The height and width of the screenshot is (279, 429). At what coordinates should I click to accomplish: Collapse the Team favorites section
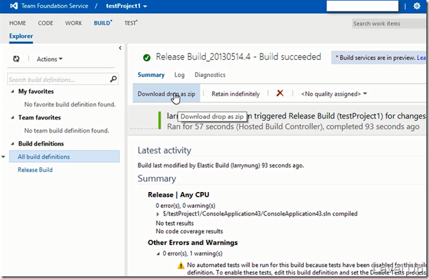click(x=12, y=118)
